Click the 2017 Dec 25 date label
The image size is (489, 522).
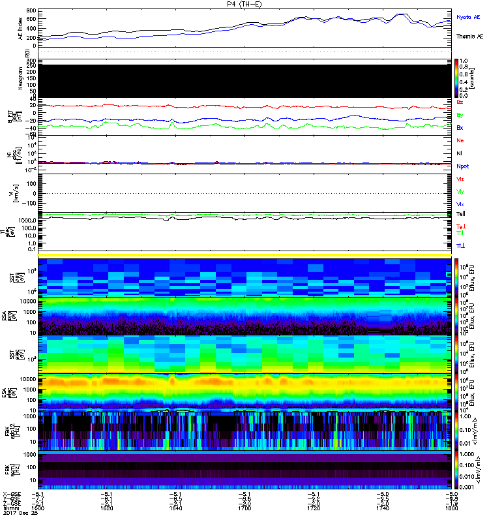click(x=21, y=513)
